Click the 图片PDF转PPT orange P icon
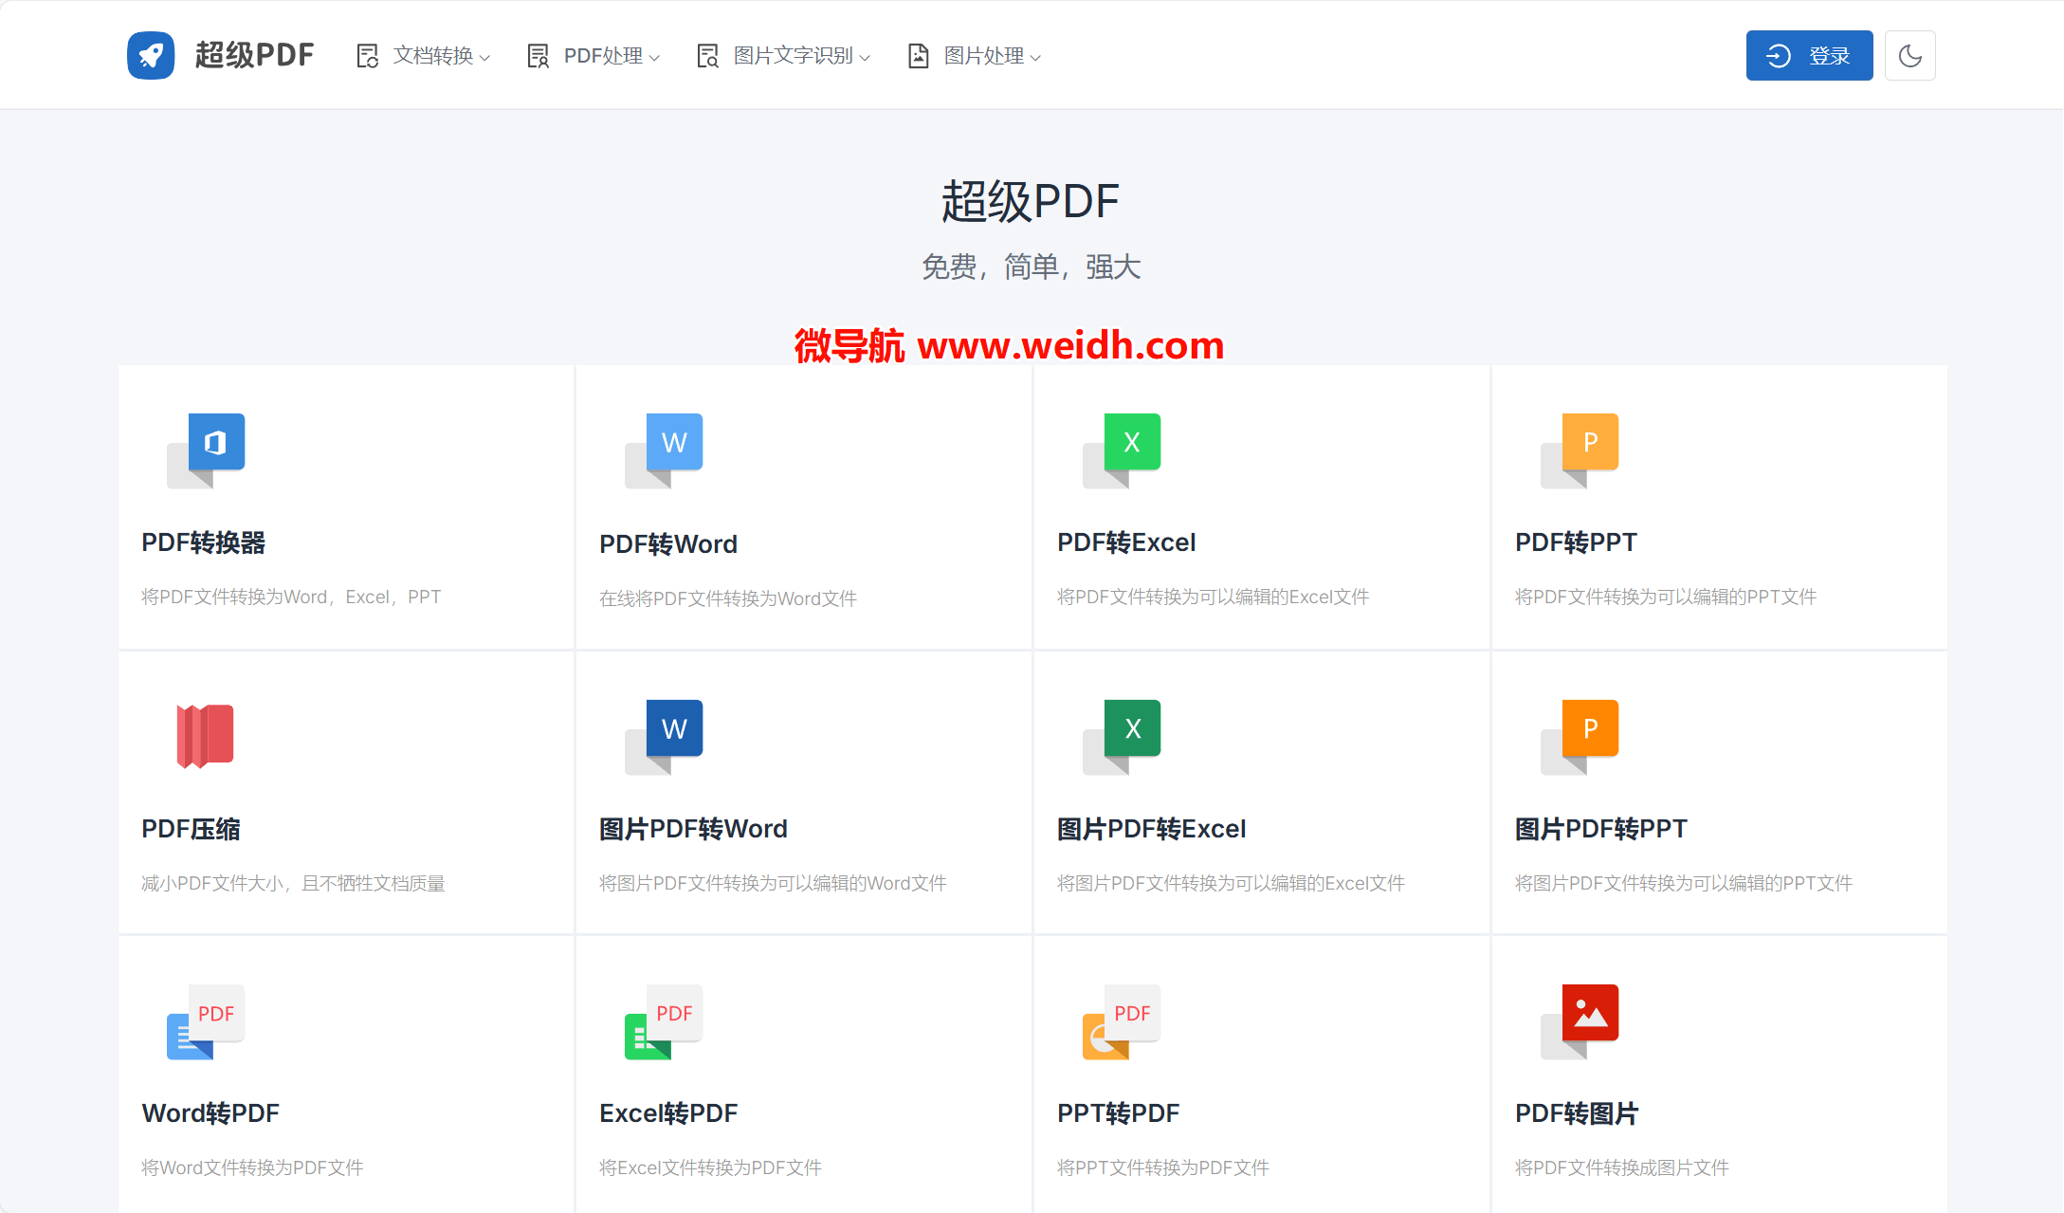This screenshot has width=2064, height=1213. (x=1580, y=737)
